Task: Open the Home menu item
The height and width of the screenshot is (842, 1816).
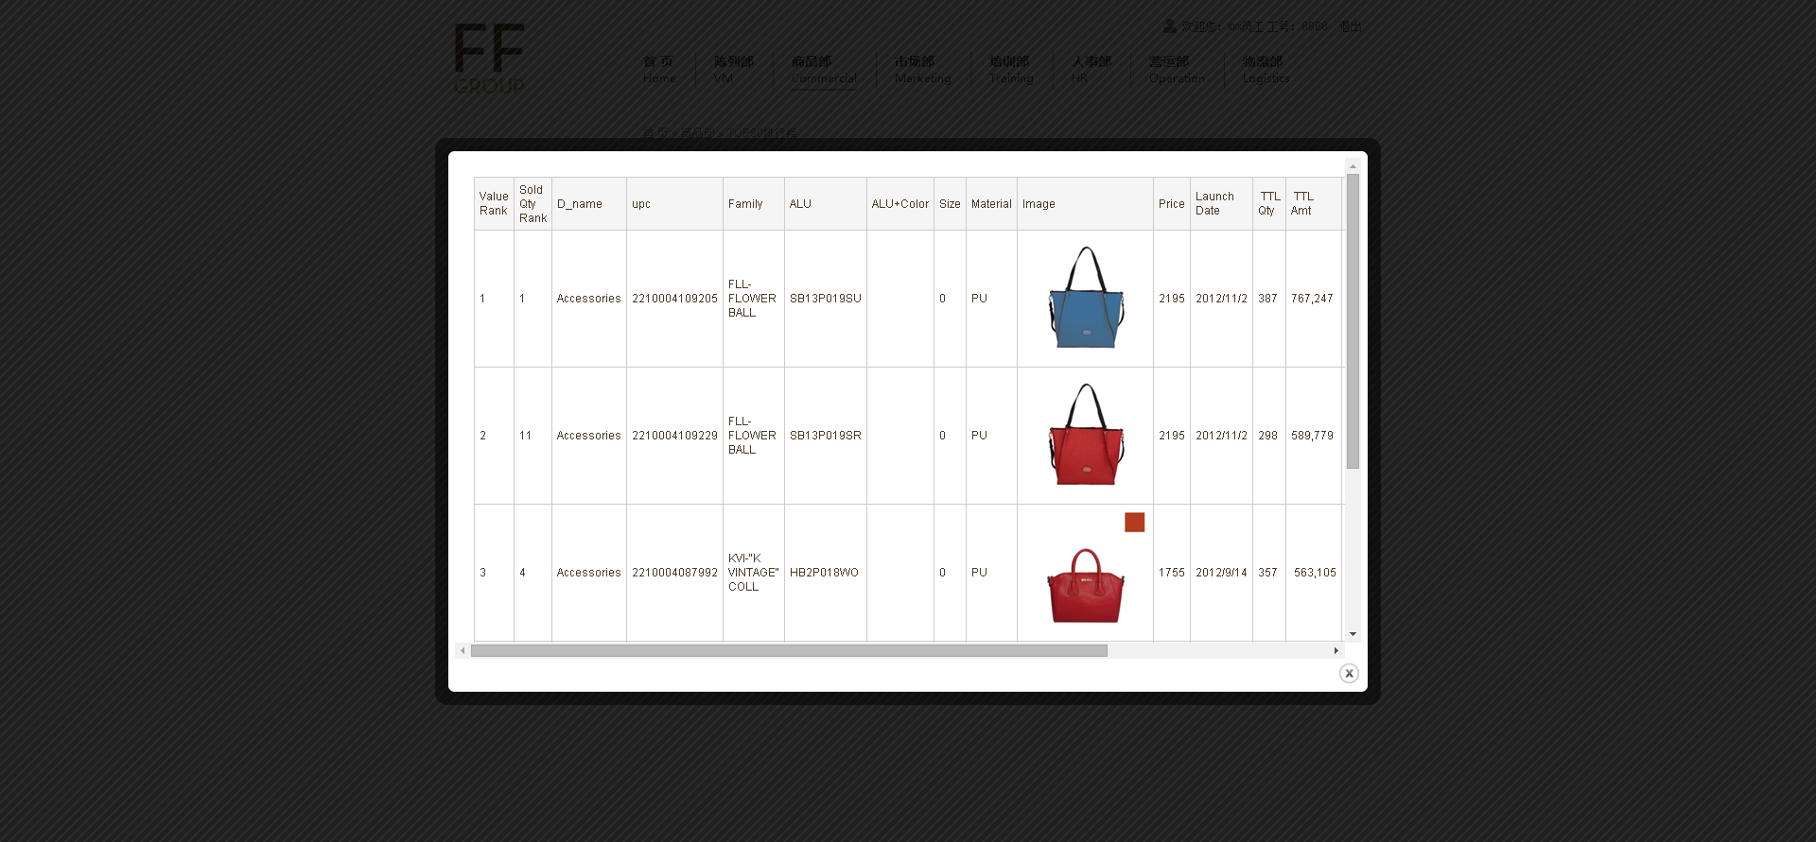Action: (x=659, y=69)
